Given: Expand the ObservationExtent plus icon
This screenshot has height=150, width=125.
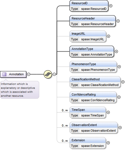Looking at the screenshot, I should (x=120, y=127).
